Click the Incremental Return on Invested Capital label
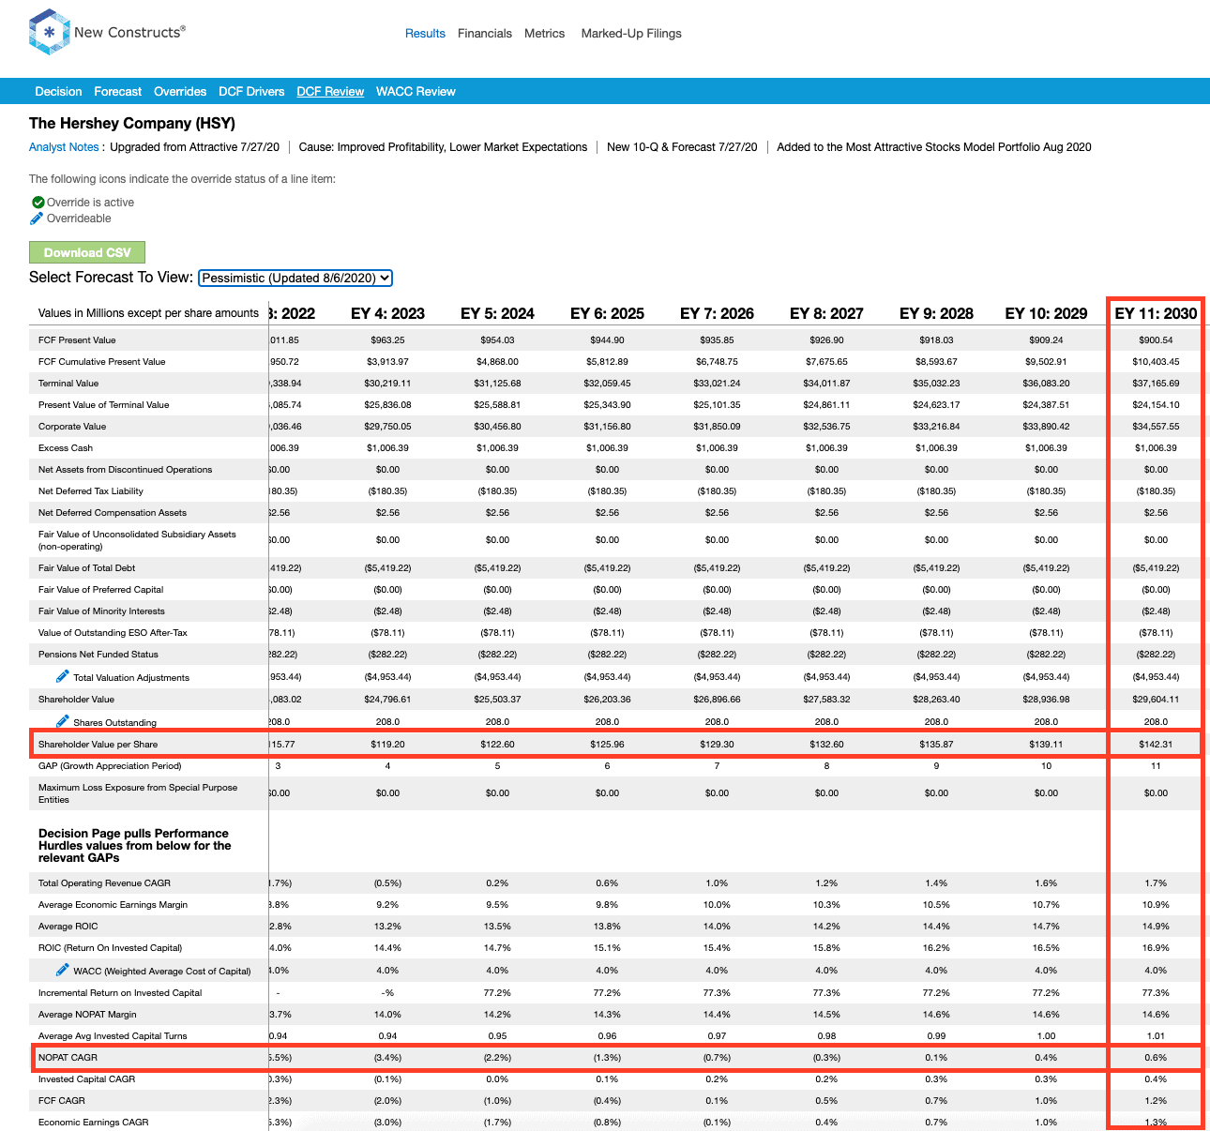 pyautogui.click(x=120, y=992)
